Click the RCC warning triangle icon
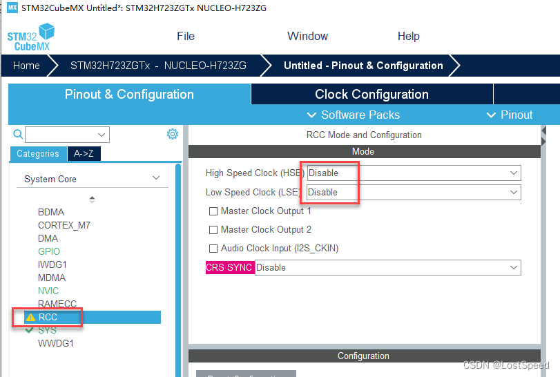The width and height of the screenshot is (560, 377). point(30,317)
